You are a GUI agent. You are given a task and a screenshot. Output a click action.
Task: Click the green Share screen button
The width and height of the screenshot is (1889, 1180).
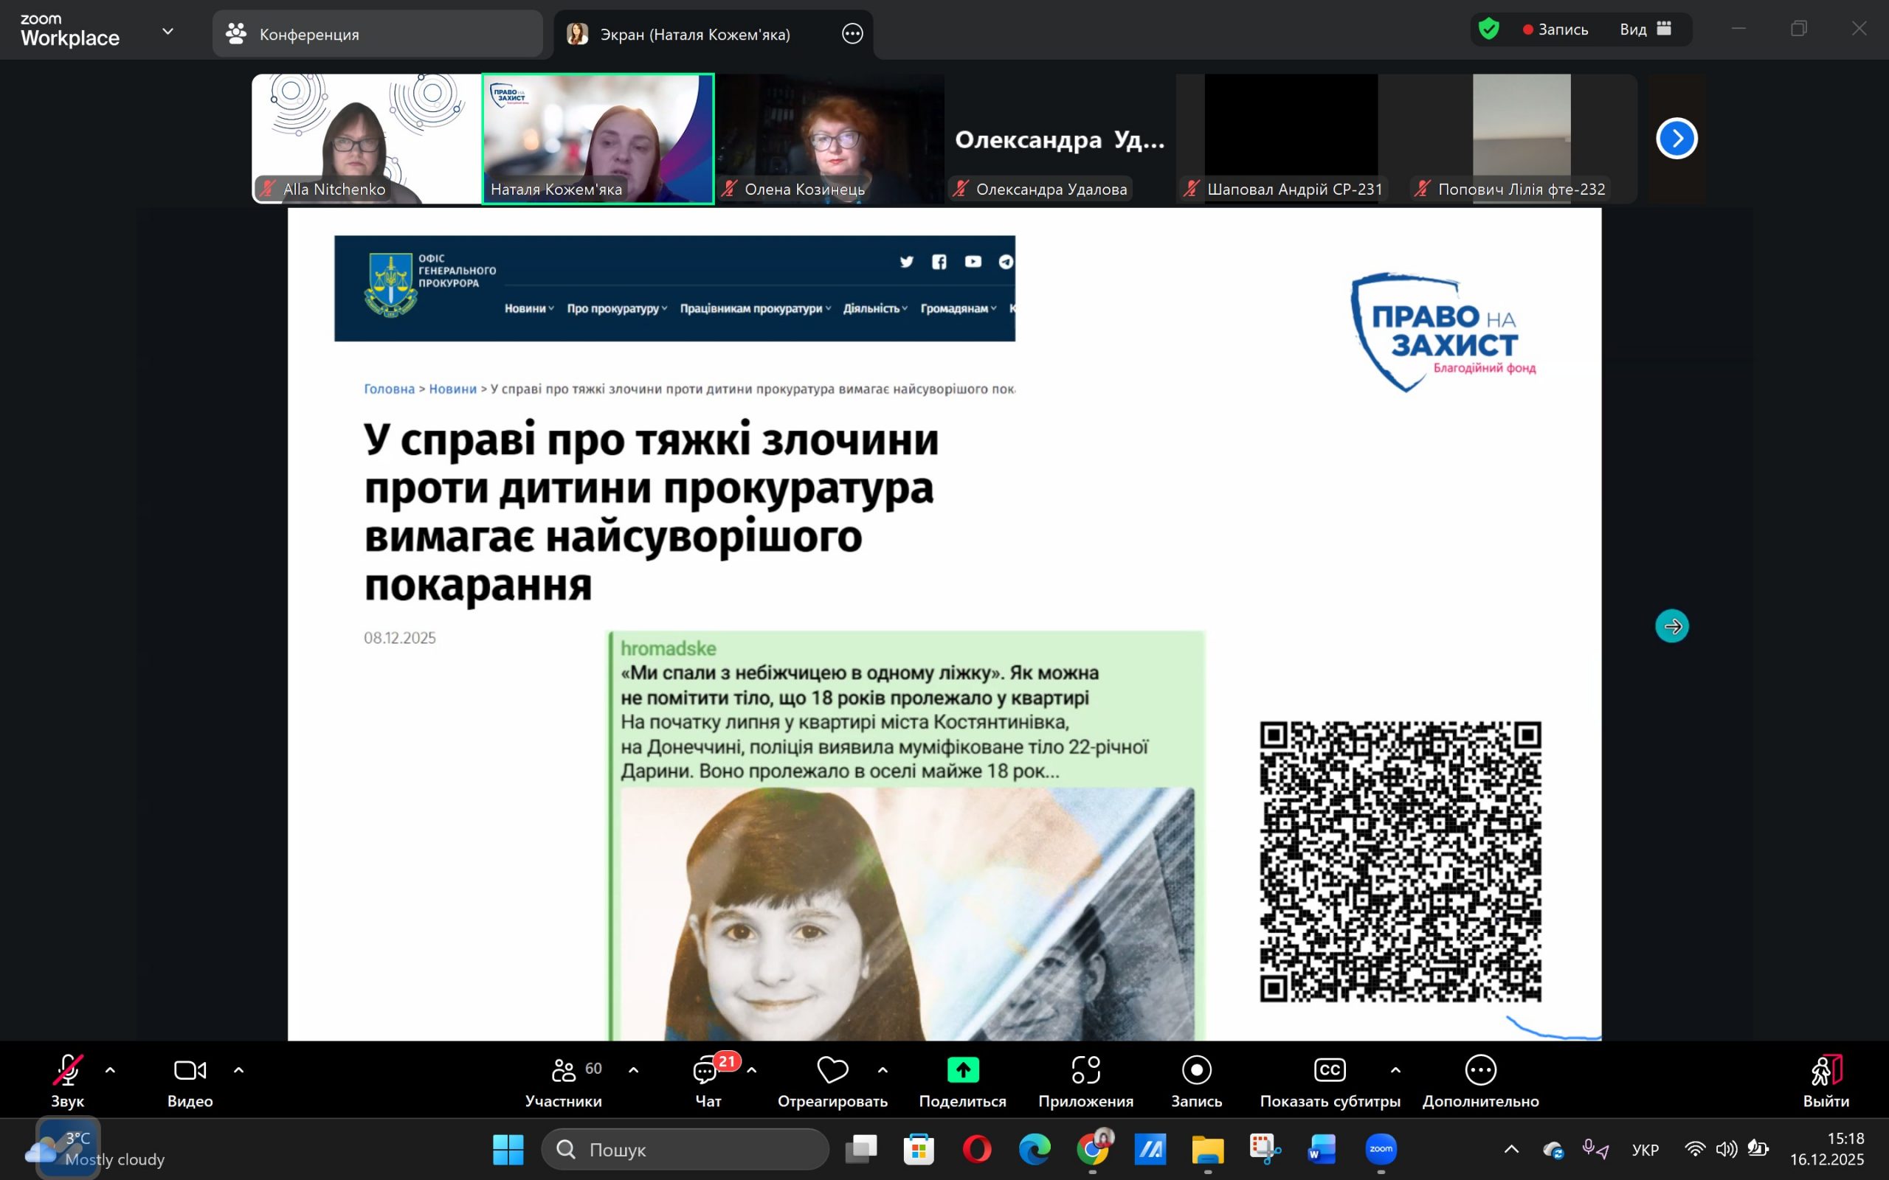pos(962,1071)
